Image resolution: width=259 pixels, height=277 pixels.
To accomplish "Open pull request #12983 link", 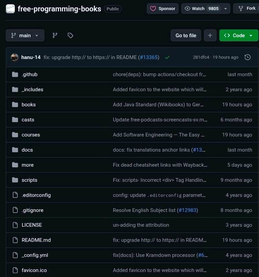I will pos(188,210).
